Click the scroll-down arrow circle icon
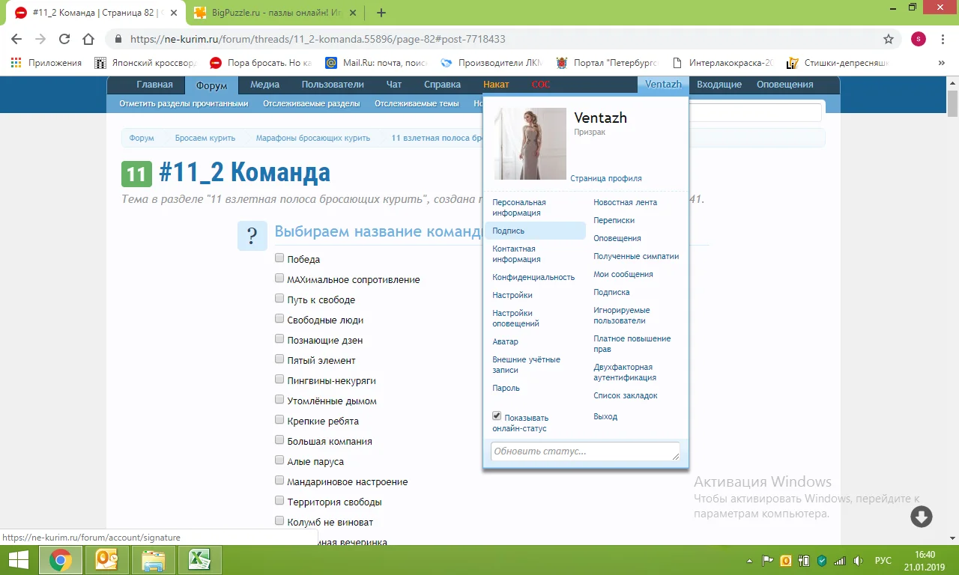Screen dimensions: 959x575 point(921,517)
